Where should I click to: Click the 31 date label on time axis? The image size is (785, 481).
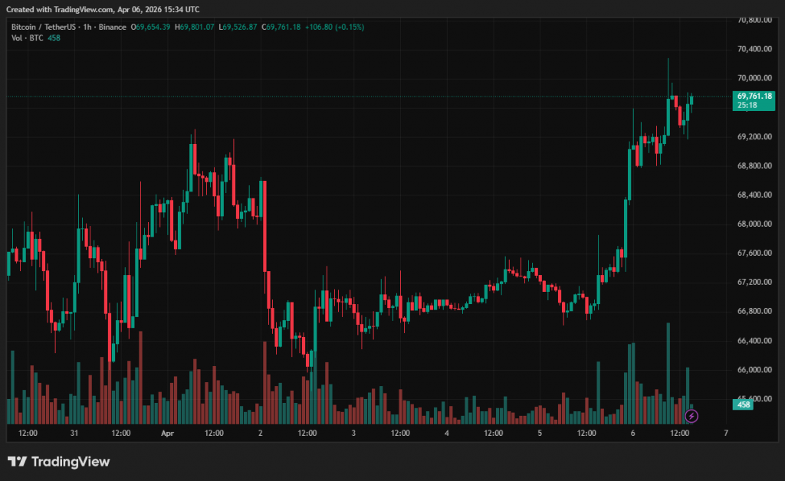pos(74,434)
